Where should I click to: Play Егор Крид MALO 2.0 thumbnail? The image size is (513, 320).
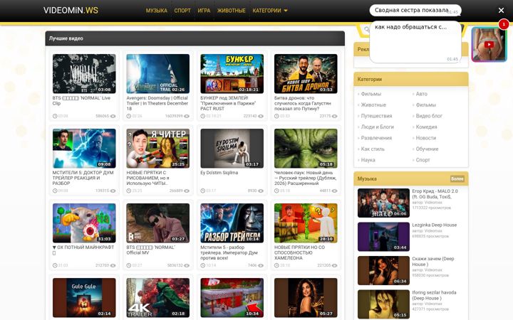(x=383, y=203)
